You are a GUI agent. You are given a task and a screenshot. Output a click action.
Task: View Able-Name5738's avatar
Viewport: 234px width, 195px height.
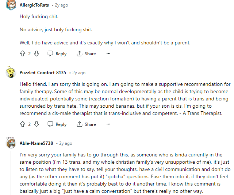tap(11, 143)
